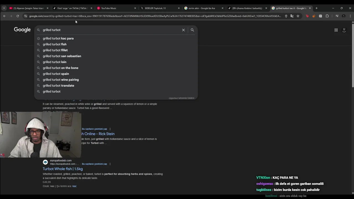Open the media controls icon
The image size is (354, 199).
click(337, 16)
